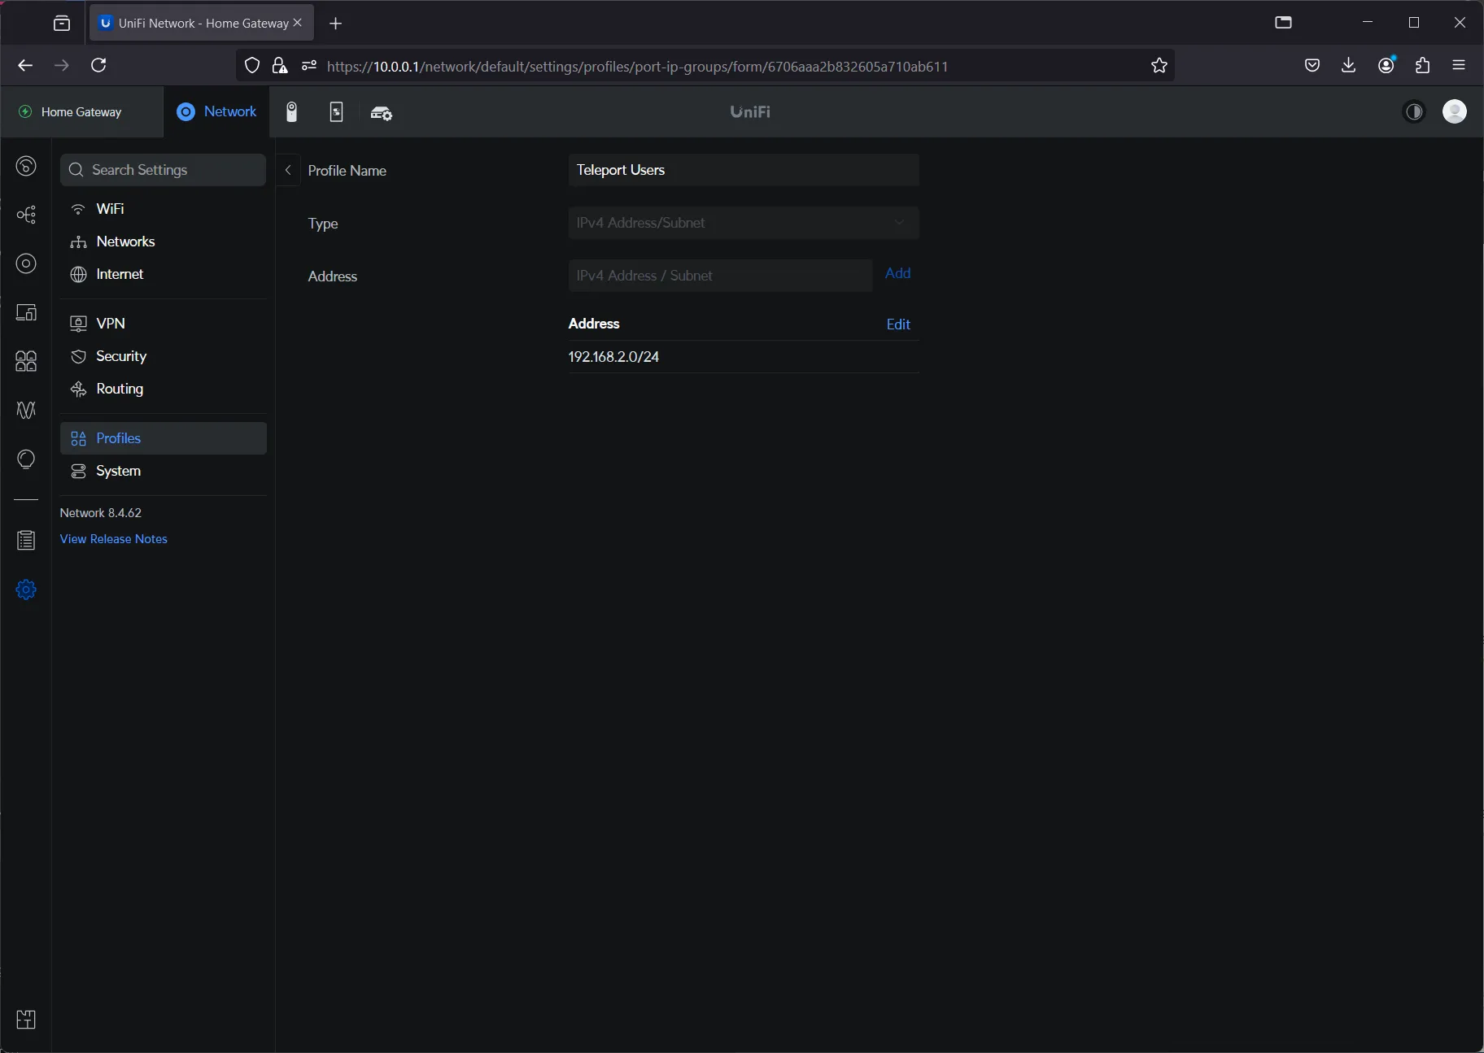Screen dimensions: 1484x1053
Task: Open the UniFi Devices icon in left rail
Action: [x=26, y=263]
